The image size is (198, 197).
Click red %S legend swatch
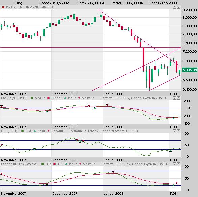coord(54,164)
